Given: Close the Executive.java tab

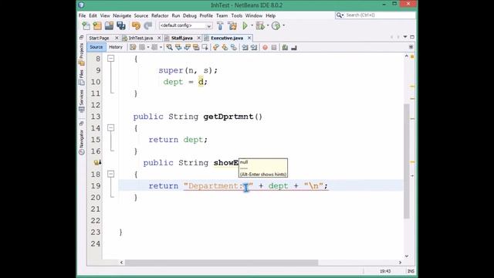Looking at the screenshot, I should pos(249,38).
